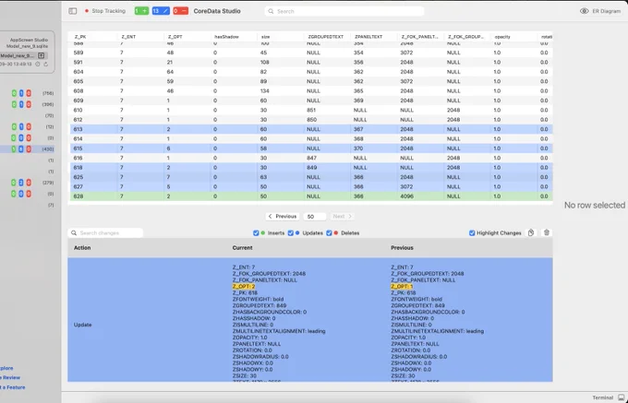This screenshot has width=628, height=403.
Task: Click the 851 ZGROUPEDTEXT cell
Action: (x=311, y=110)
